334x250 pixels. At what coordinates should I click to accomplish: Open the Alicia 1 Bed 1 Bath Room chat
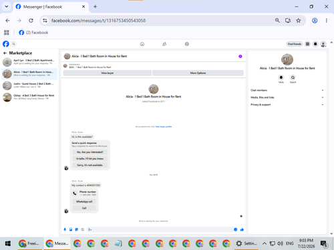[x=29, y=74]
